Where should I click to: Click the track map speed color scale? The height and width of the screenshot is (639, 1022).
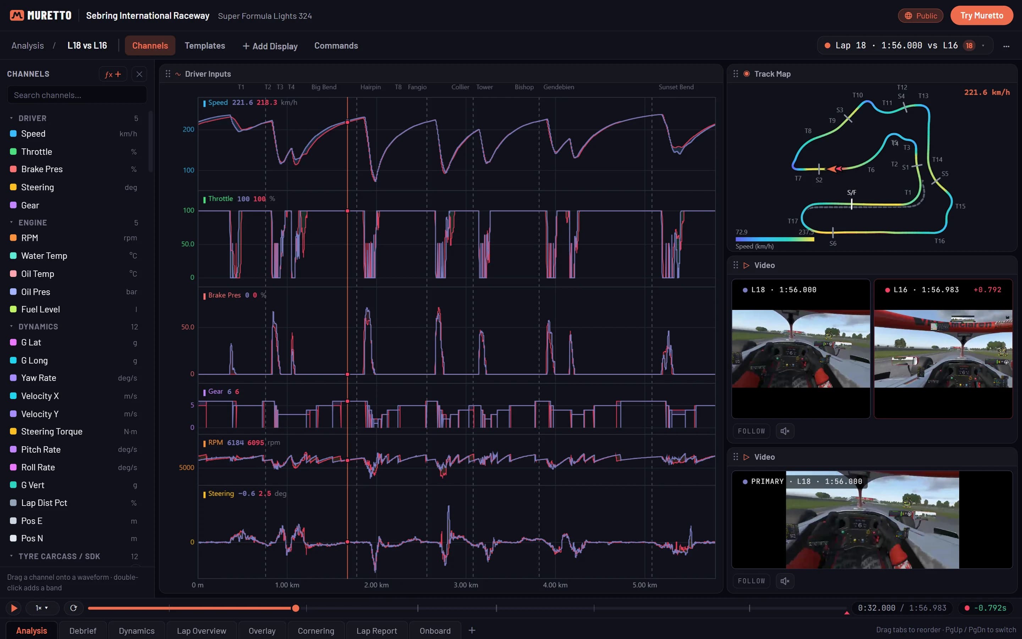pyautogui.click(x=775, y=240)
